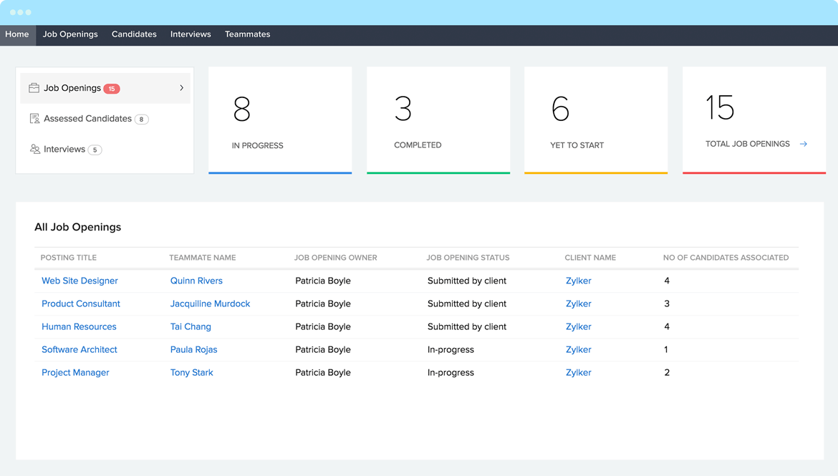Open the Job Openings menu tab
This screenshot has width=838, height=476.
click(70, 34)
